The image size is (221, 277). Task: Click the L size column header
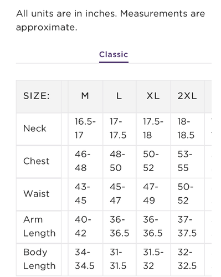(119, 96)
